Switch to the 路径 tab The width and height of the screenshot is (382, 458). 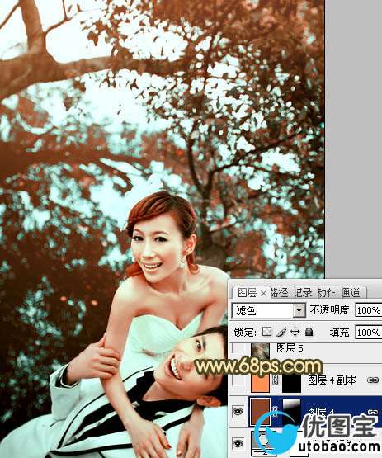279,292
